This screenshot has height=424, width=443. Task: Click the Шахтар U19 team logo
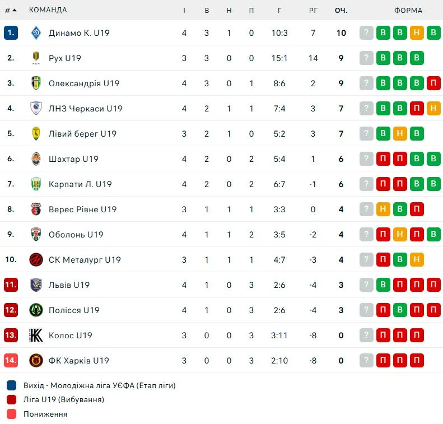pyautogui.click(x=36, y=159)
